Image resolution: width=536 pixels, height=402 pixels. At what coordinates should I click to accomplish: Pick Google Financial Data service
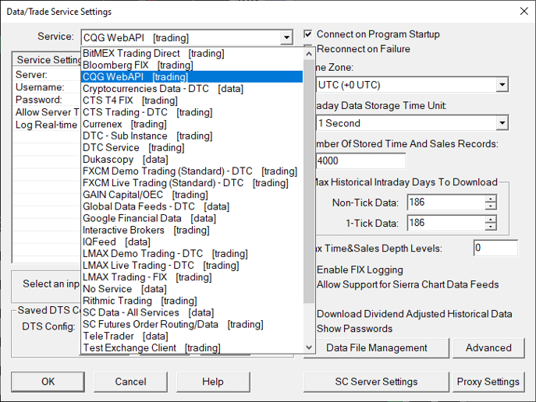pyautogui.click(x=192, y=218)
